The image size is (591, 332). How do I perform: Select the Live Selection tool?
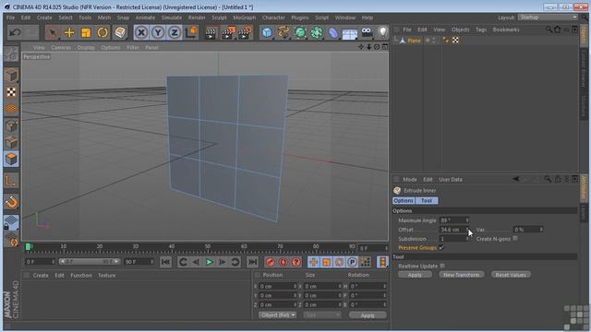click(x=53, y=33)
